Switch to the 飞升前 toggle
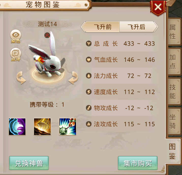182x175 pixels. click(100, 27)
